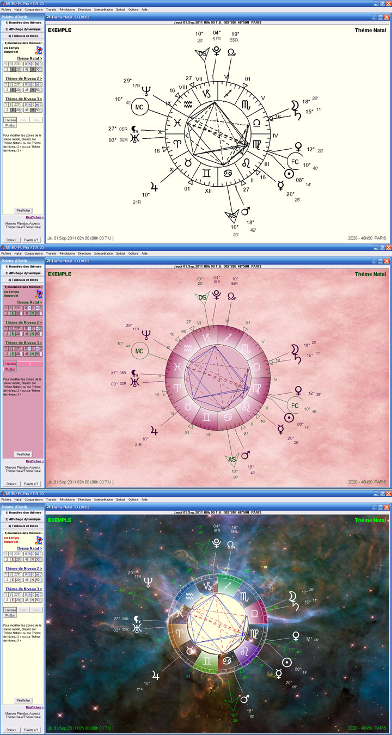Toggle '3 niv' in white-theme palette
This screenshot has width=392, height=735.
[35, 120]
